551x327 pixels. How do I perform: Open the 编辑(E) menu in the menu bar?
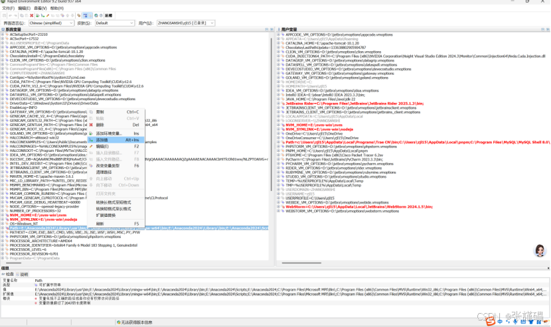point(24,8)
